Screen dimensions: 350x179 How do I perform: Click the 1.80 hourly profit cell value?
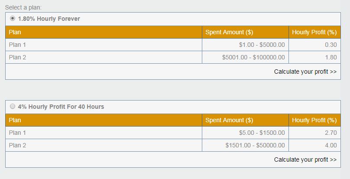(x=331, y=57)
